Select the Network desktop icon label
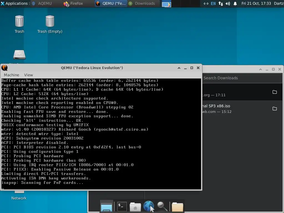The height and width of the screenshot is (213, 284). [19, 198]
